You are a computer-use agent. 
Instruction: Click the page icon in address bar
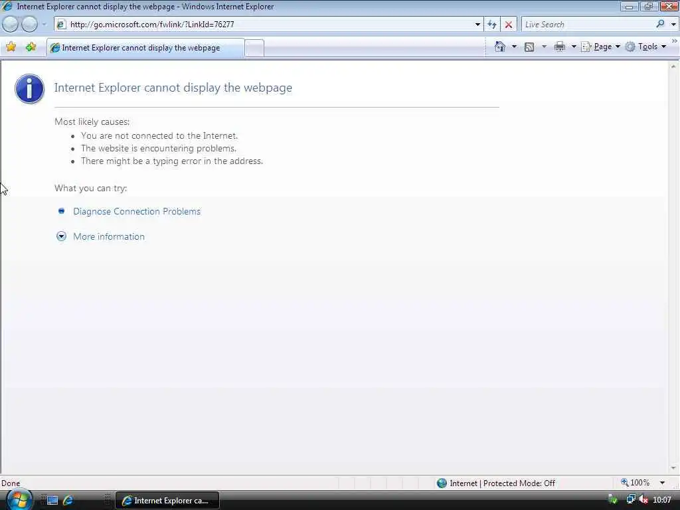click(x=62, y=25)
